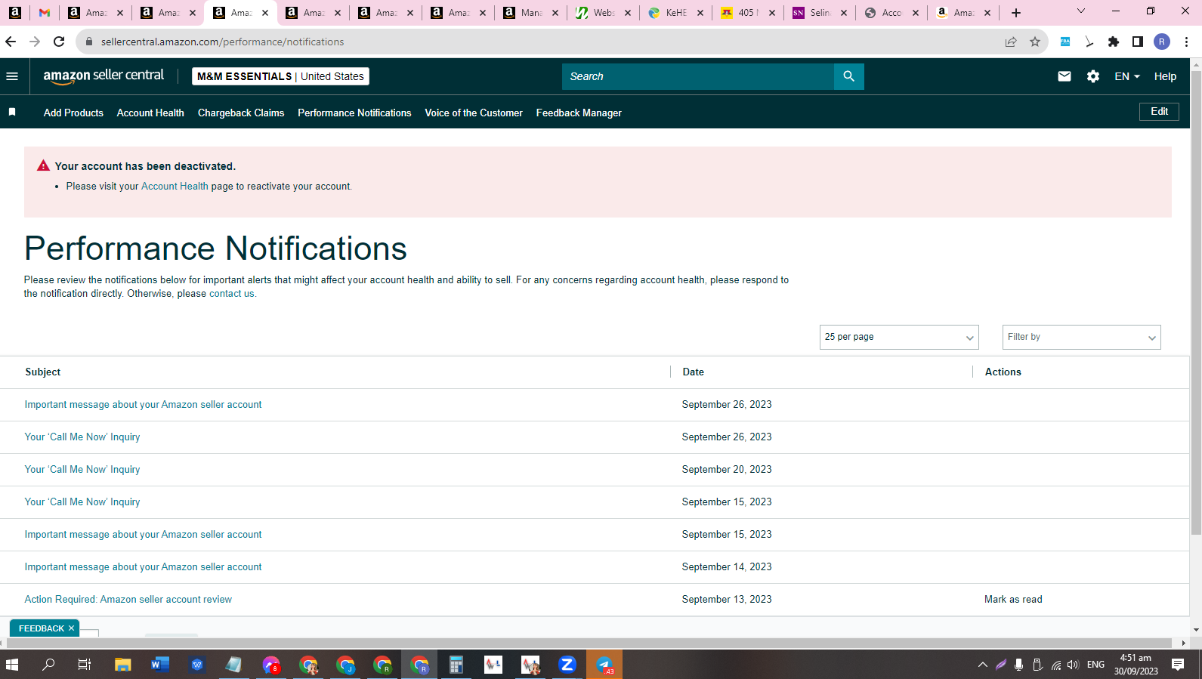The height and width of the screenshot is (679, 1202).
Task: Open September 15 Important message notification
Action: point(143,535)
